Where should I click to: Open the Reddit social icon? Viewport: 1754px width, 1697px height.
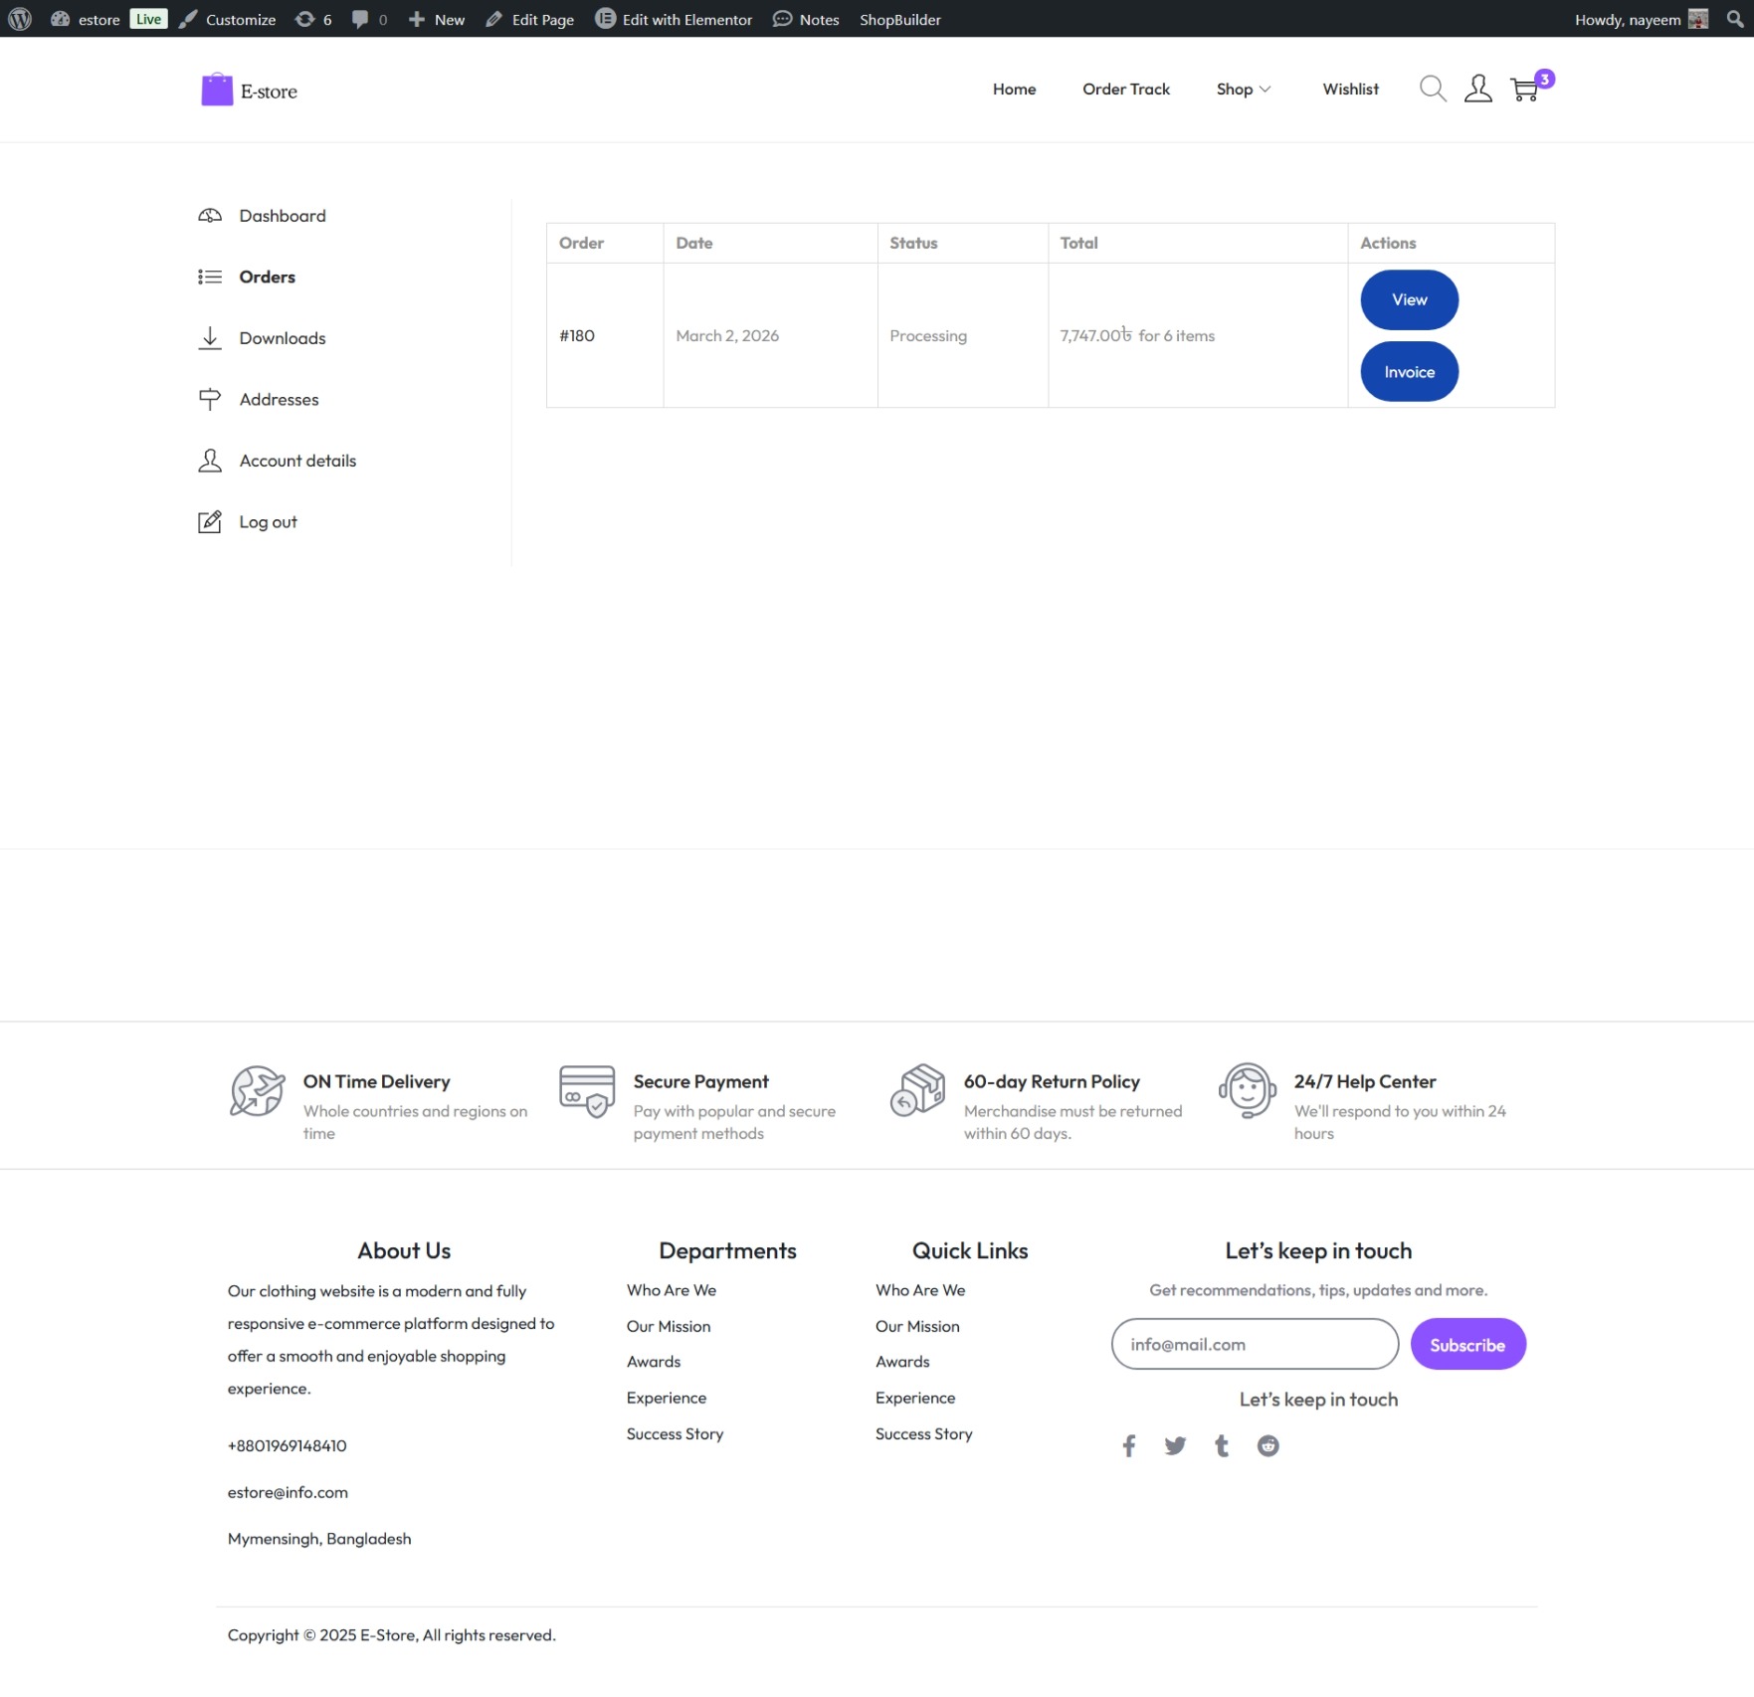tap(1267, 1445)
